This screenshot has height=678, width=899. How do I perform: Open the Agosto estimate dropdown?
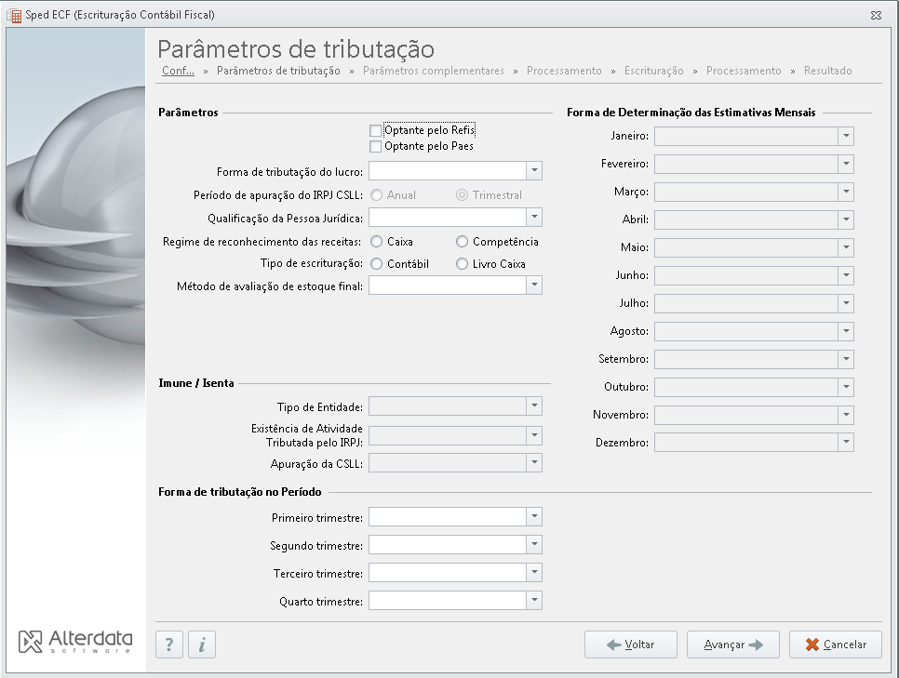[x=846, y=331]
